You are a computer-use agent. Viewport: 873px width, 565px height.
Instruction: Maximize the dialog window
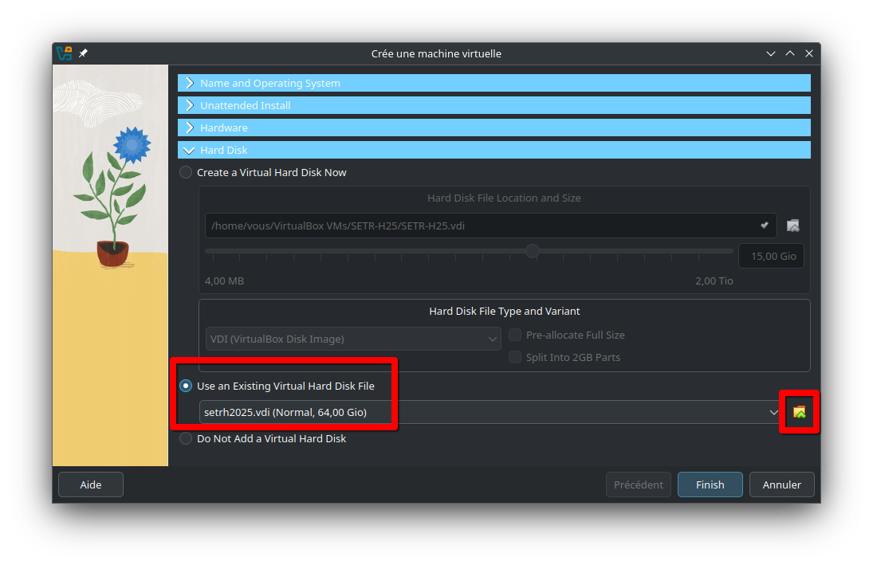[790, 53]
